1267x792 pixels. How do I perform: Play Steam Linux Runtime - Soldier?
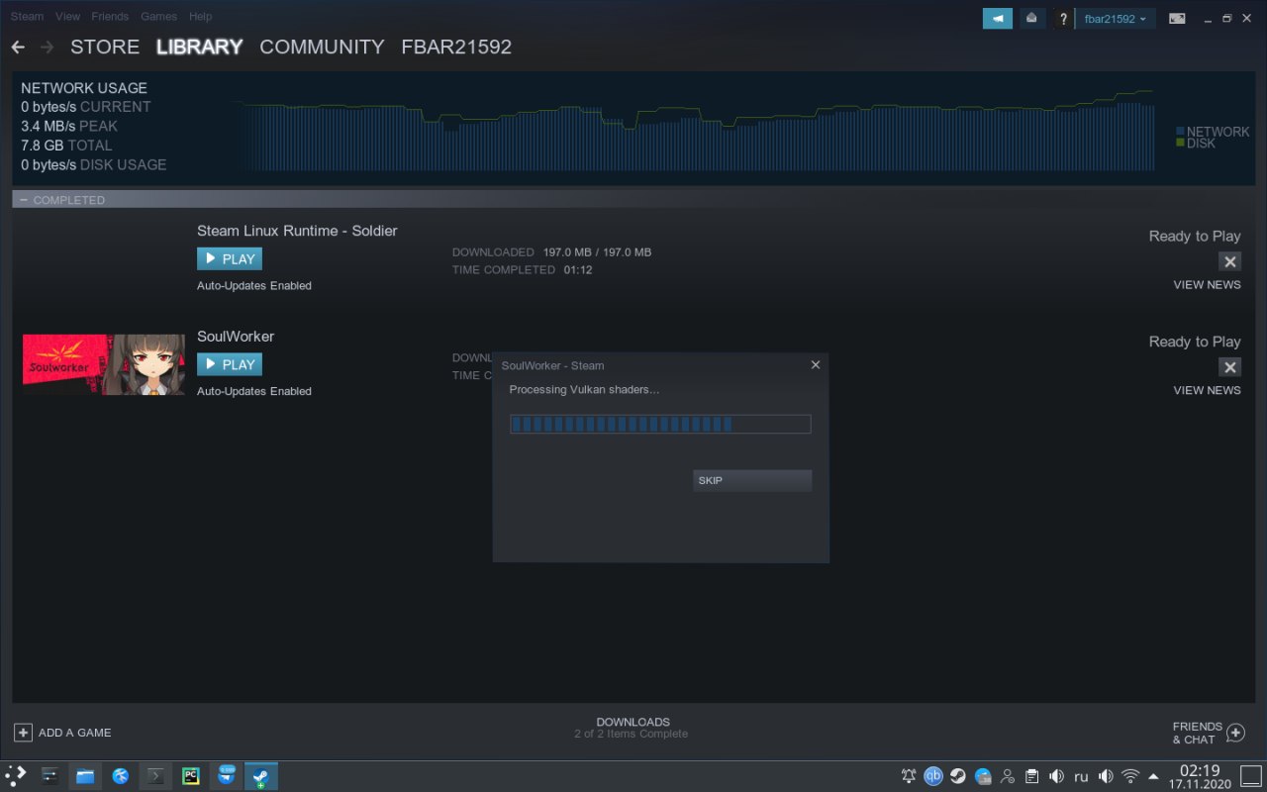230,259
